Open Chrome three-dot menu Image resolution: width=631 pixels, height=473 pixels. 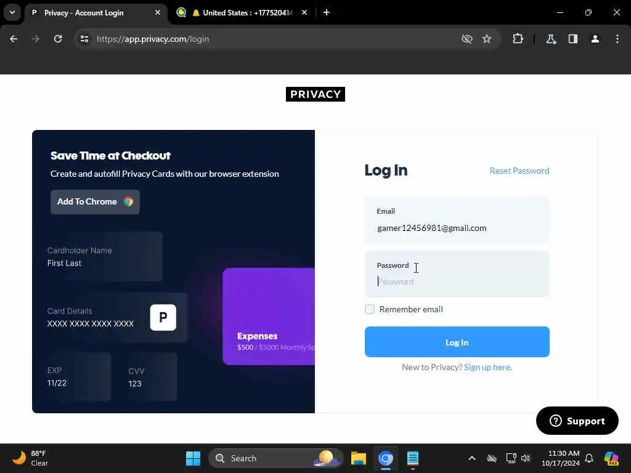(x=617, y=39)
